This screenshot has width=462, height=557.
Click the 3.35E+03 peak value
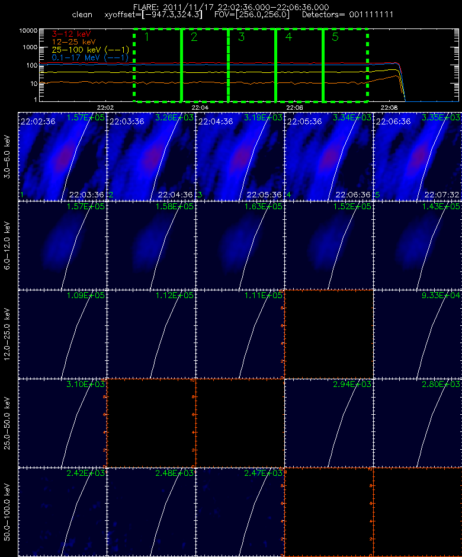click(441, 117)
